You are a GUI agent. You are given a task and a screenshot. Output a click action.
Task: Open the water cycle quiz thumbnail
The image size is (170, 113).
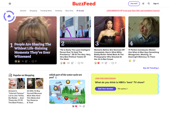tap(67, 92)
